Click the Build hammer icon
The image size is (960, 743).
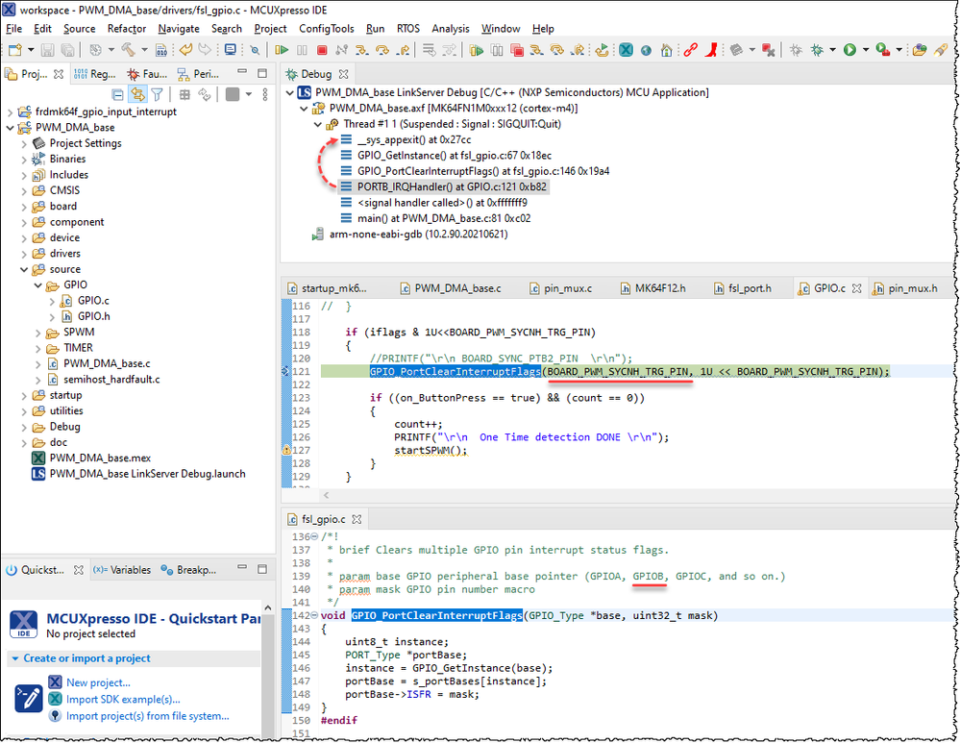127,50
